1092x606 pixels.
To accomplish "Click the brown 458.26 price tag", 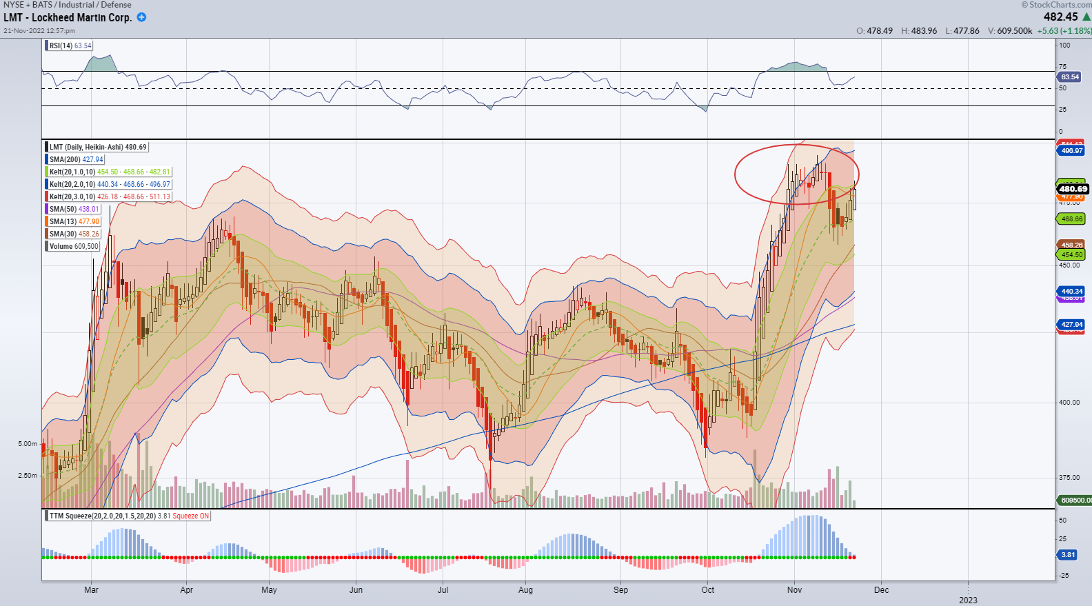I will [1071, 245].
